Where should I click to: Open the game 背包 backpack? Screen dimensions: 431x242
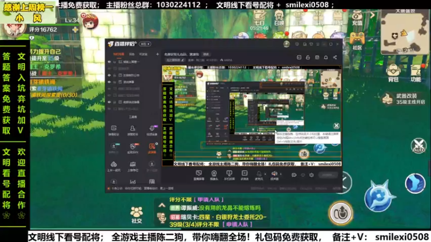tap(393, 73)
